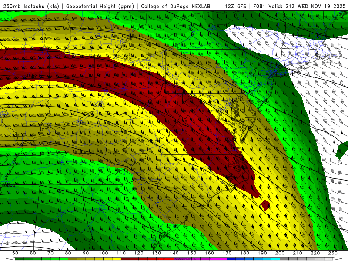348x261 pixels.
Task: Click the '210' value on the color scale
Action: click(298, 253)
